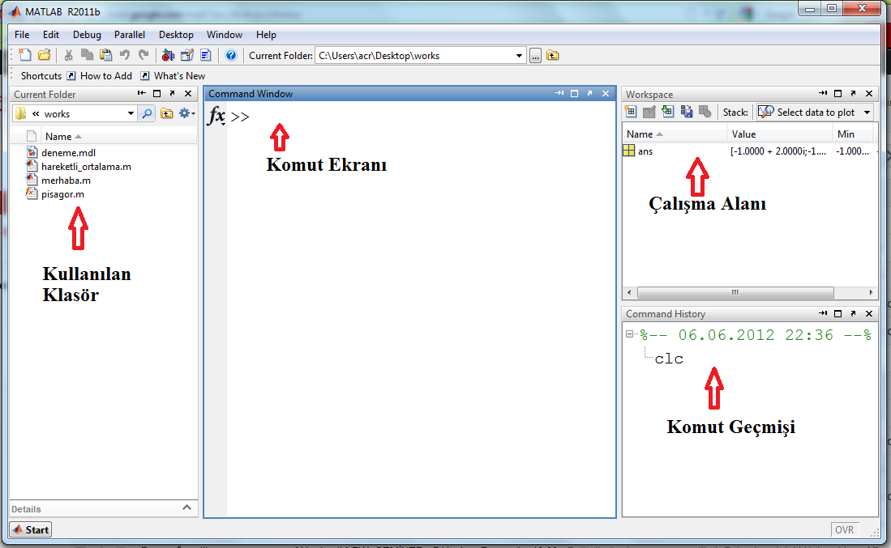Click the Open File folder icon

(44, 55)
